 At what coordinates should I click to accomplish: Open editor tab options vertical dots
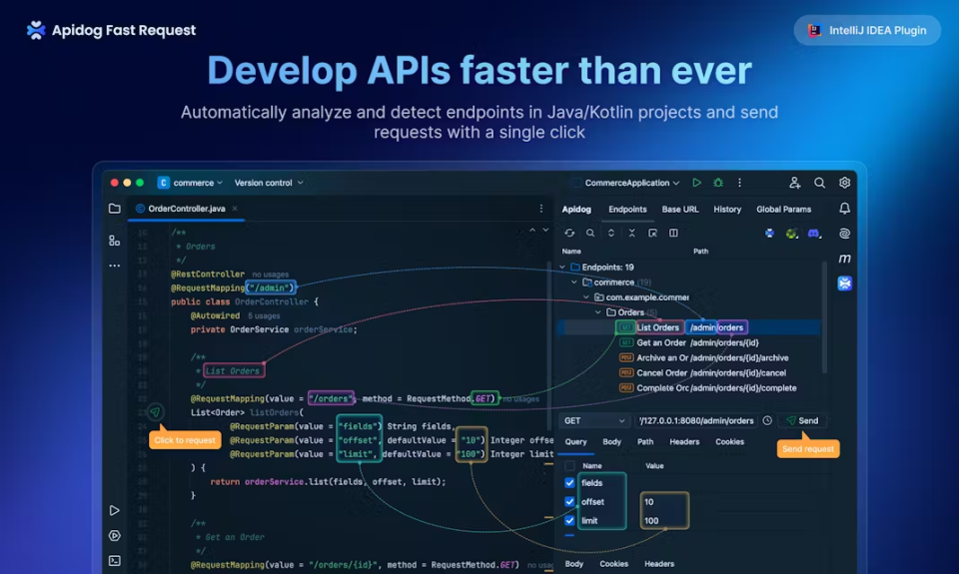click(541, 209)
